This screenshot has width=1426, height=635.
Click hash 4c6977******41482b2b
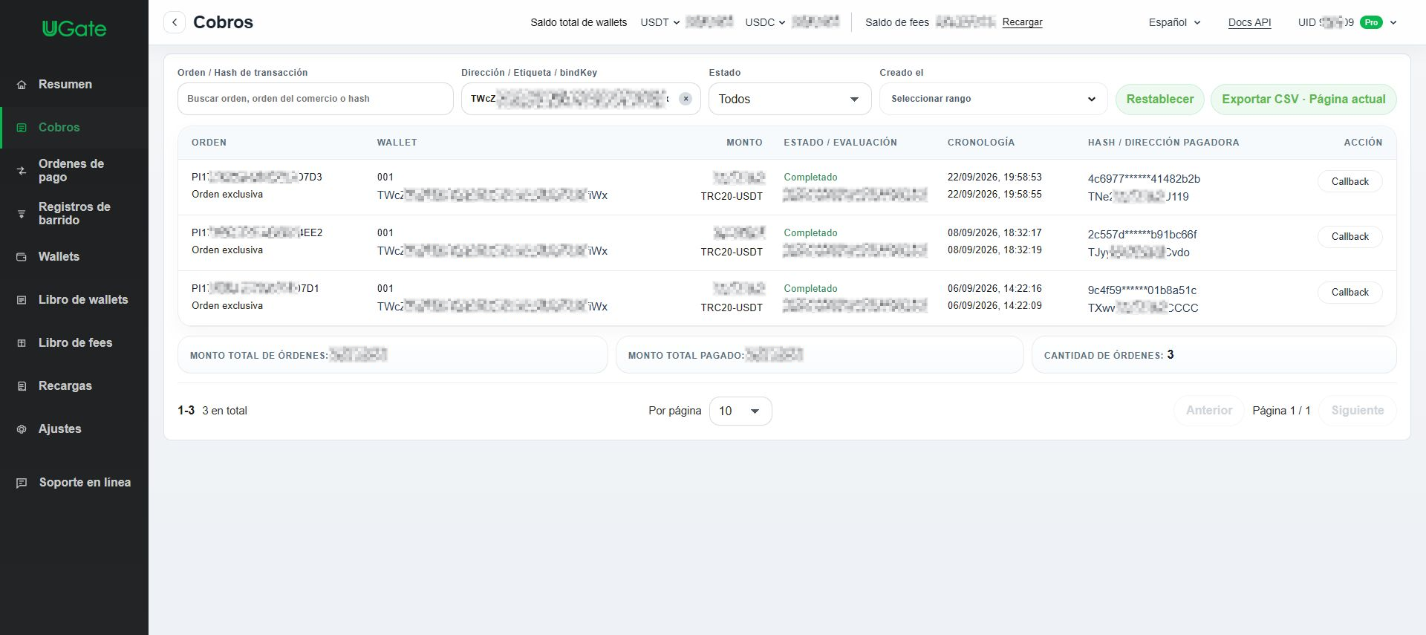(1144, 178)
